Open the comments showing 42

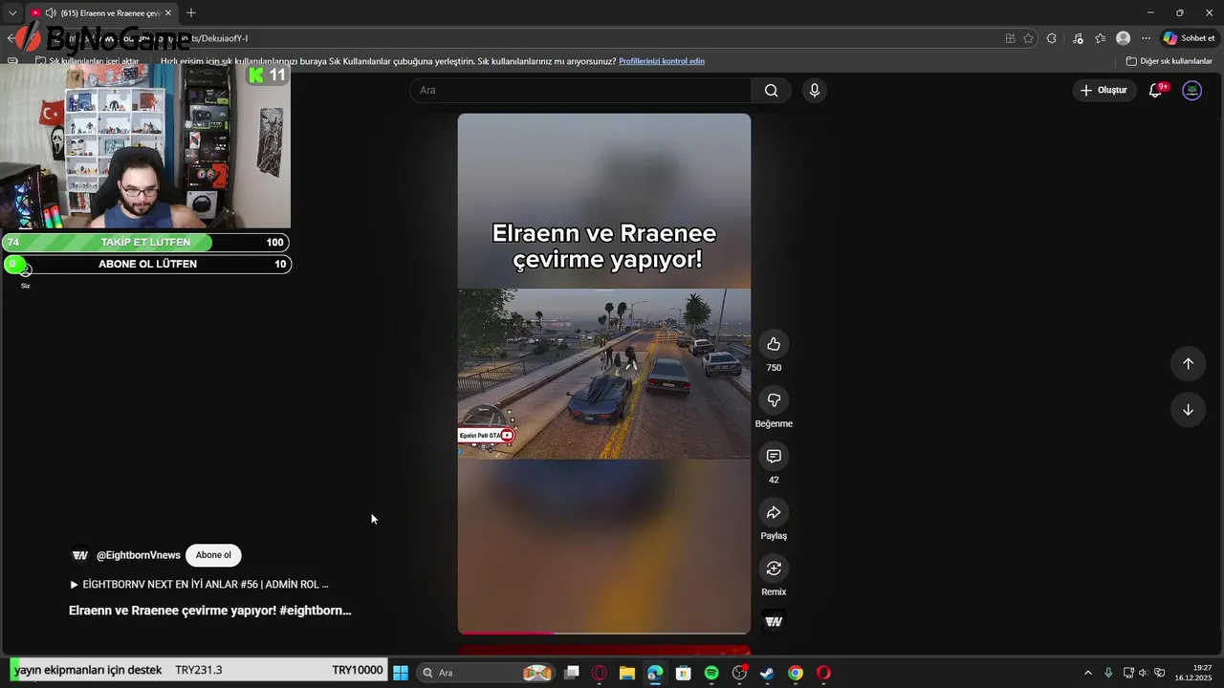pos(774,457)
